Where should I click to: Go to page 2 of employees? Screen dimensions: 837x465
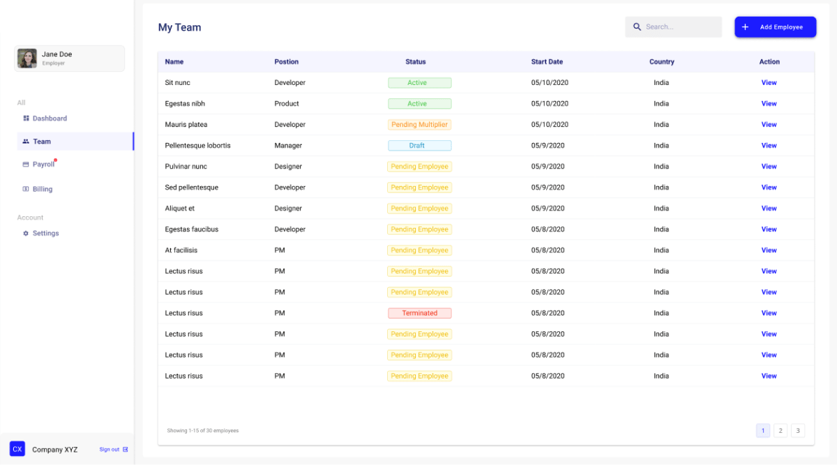781,431
